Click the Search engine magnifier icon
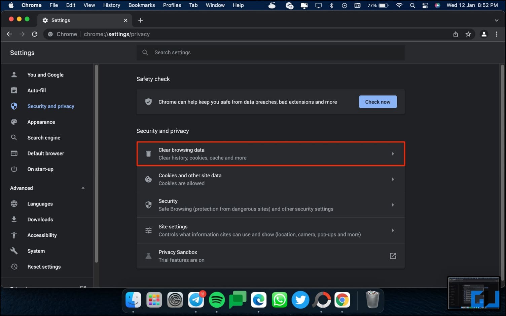506x316 pixels. pyautogui.click(x=14, y=138)
